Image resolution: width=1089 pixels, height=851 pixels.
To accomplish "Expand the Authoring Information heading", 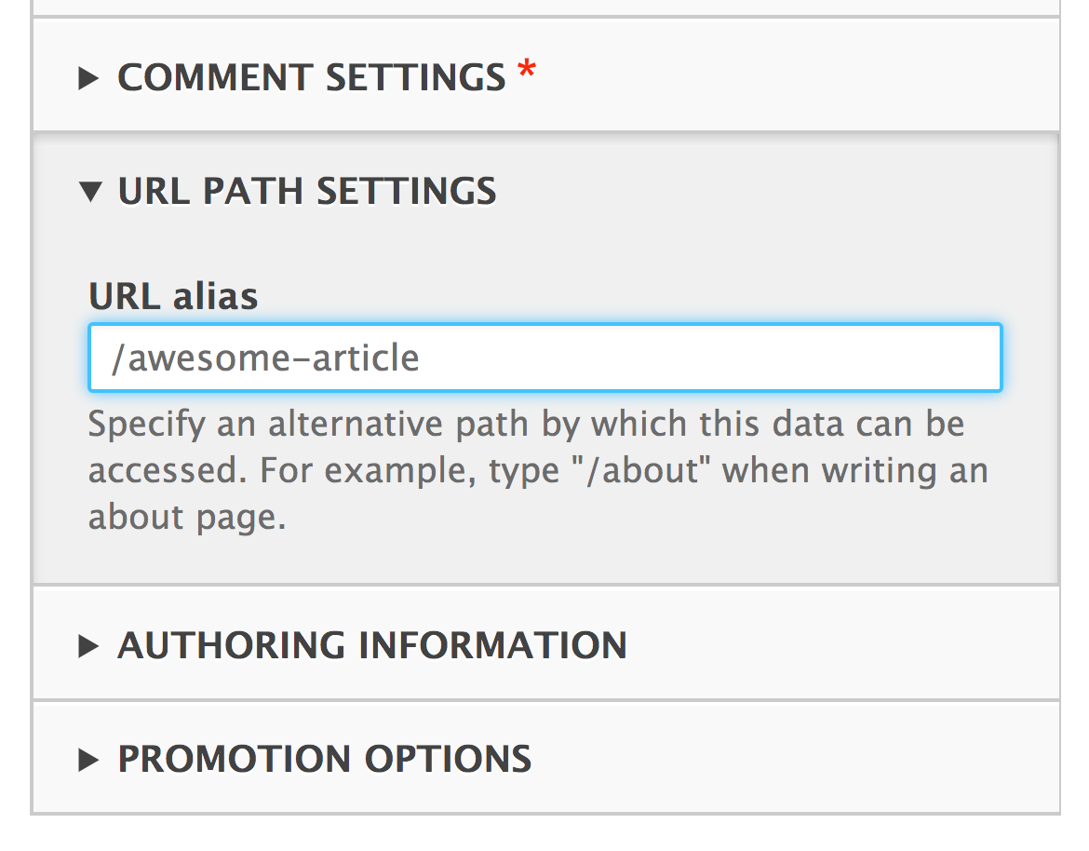I will pos(371,646).
